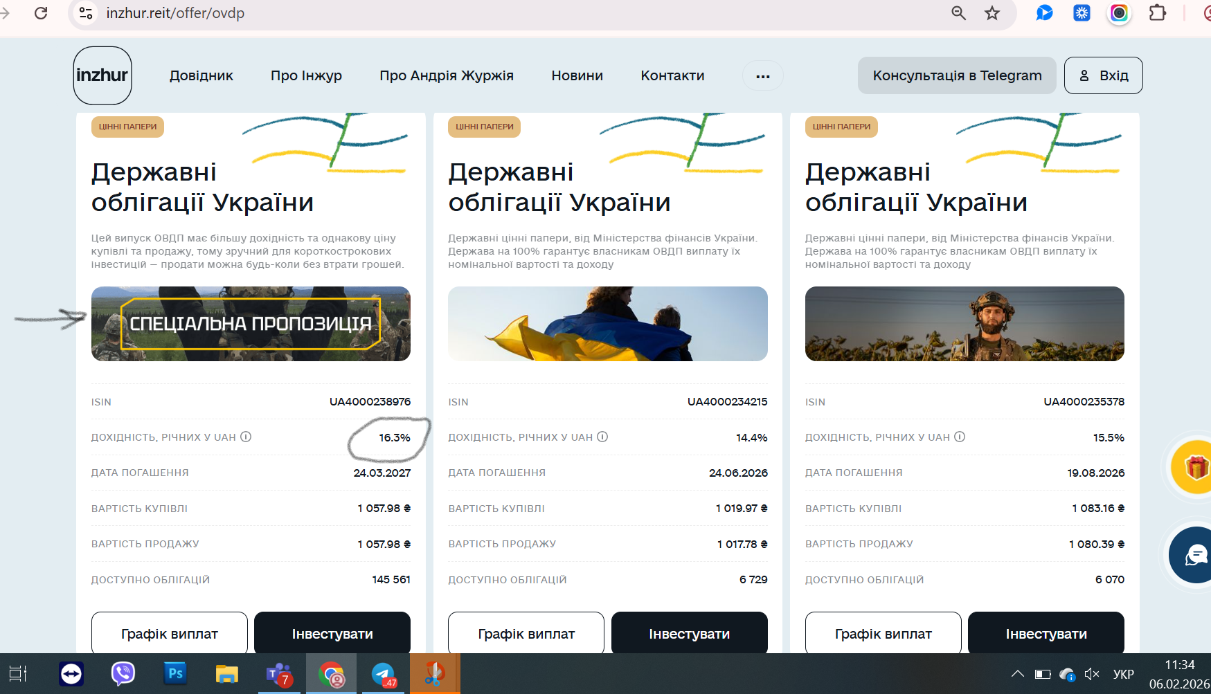Viewport: 1211px width, 694px height.
Task: Click the address bar URL inzhur.reit/offer/ovdp
Action: tap(175, 13)
